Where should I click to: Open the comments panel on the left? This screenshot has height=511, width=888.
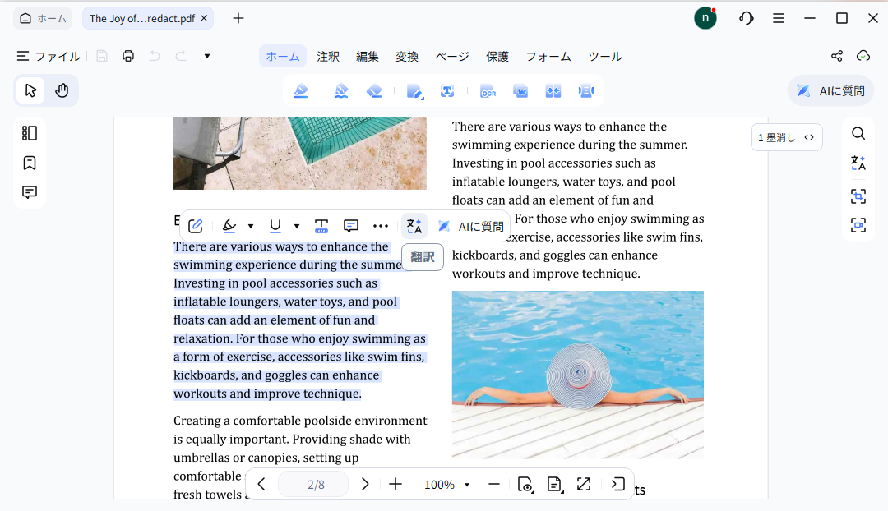click(30, 191)
